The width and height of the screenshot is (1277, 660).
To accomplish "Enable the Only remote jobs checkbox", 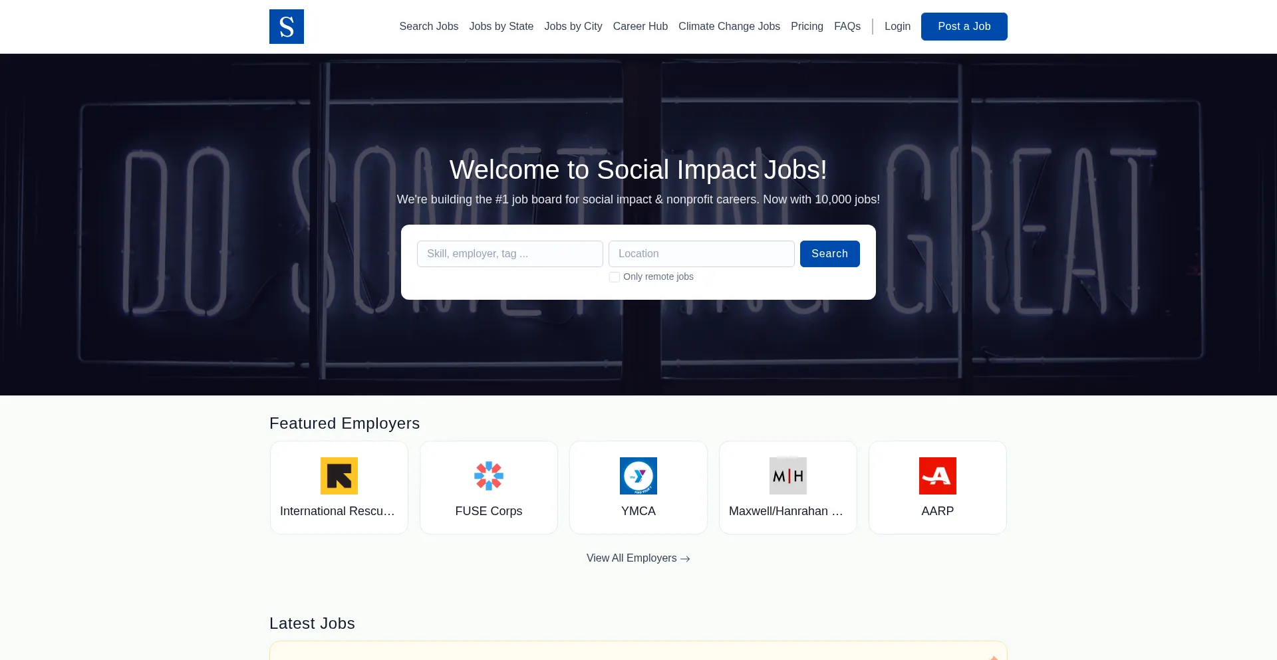I will pos(615,277).
